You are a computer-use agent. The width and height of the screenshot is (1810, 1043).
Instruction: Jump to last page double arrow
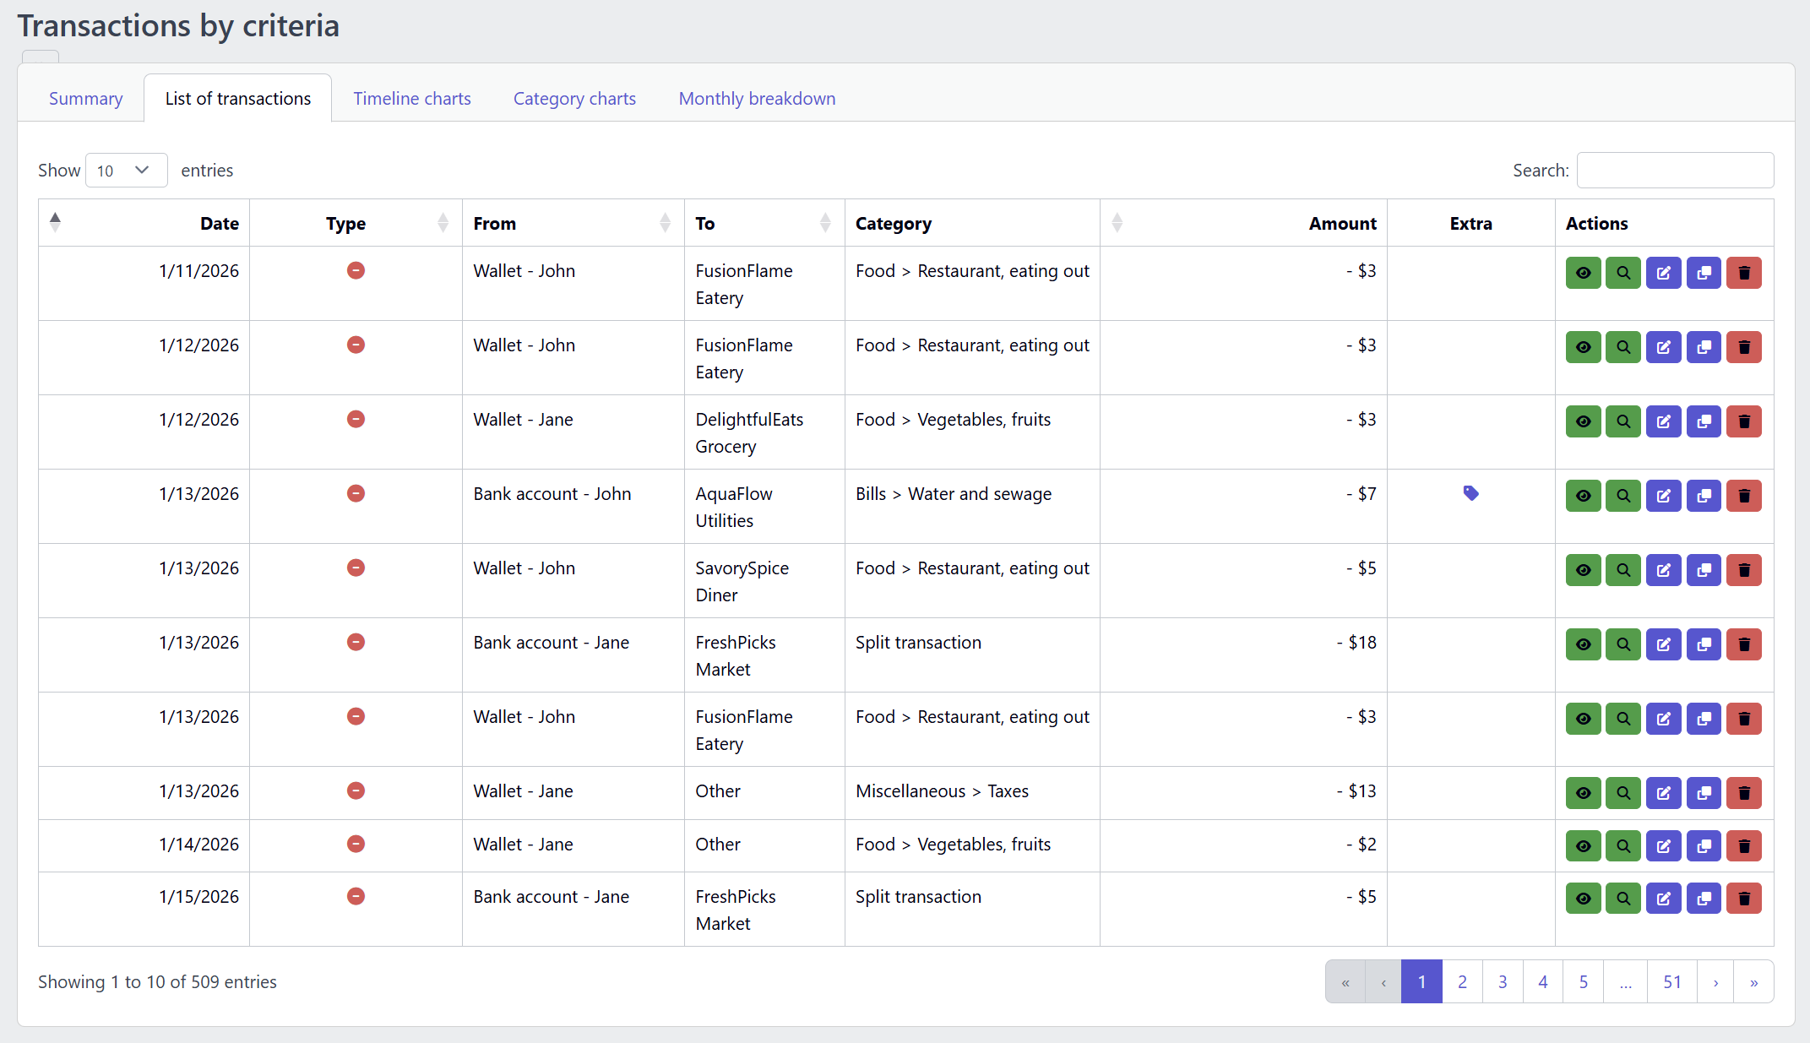(x=1754, y=982)
